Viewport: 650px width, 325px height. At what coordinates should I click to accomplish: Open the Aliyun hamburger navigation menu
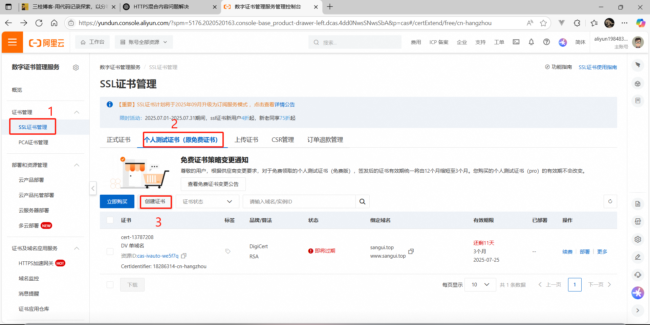point(13,42)
